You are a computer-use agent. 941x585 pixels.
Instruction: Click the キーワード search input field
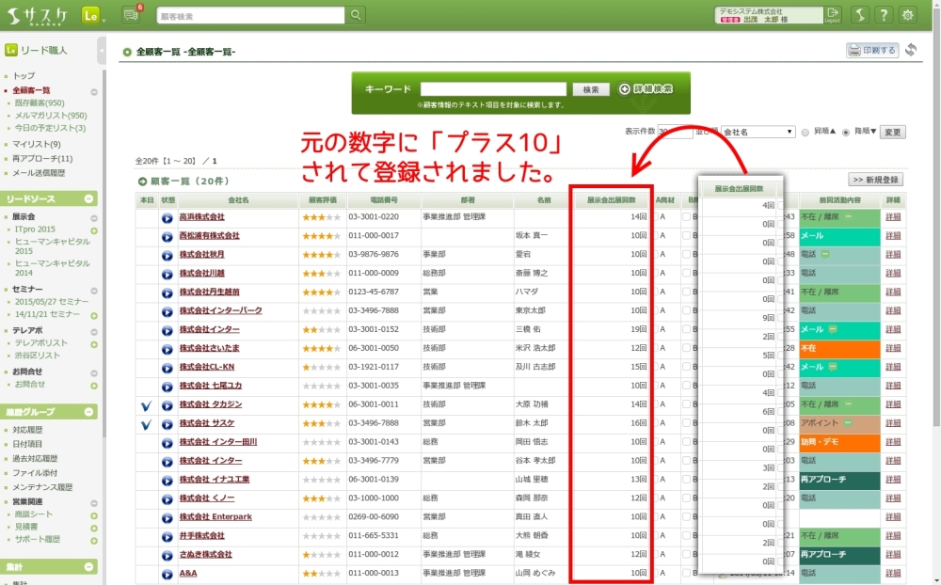(x=493, y=89)
